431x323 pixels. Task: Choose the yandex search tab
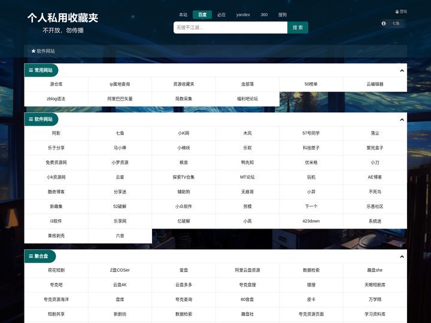point(243,15)
